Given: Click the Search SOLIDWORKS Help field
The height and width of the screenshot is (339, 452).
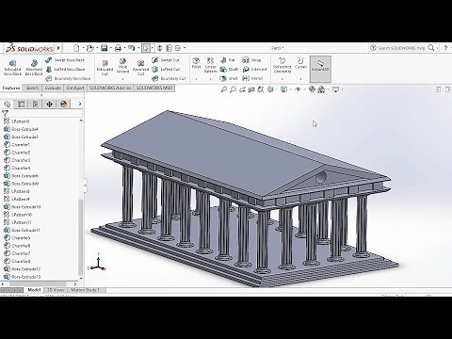Looking at the screenshot, I should tap(401, 48).
